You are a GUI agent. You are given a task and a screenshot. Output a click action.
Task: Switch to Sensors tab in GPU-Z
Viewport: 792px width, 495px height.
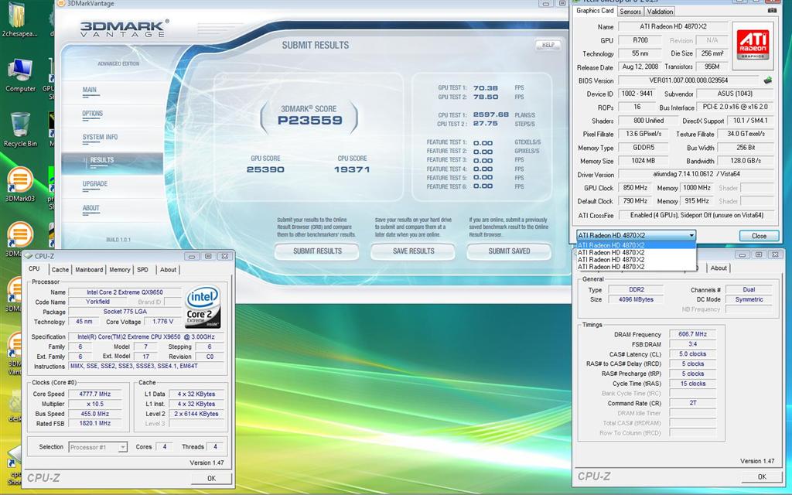630,11
